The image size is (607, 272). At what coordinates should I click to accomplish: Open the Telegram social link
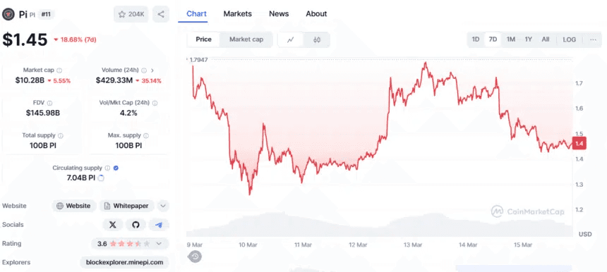pos(159,225)
